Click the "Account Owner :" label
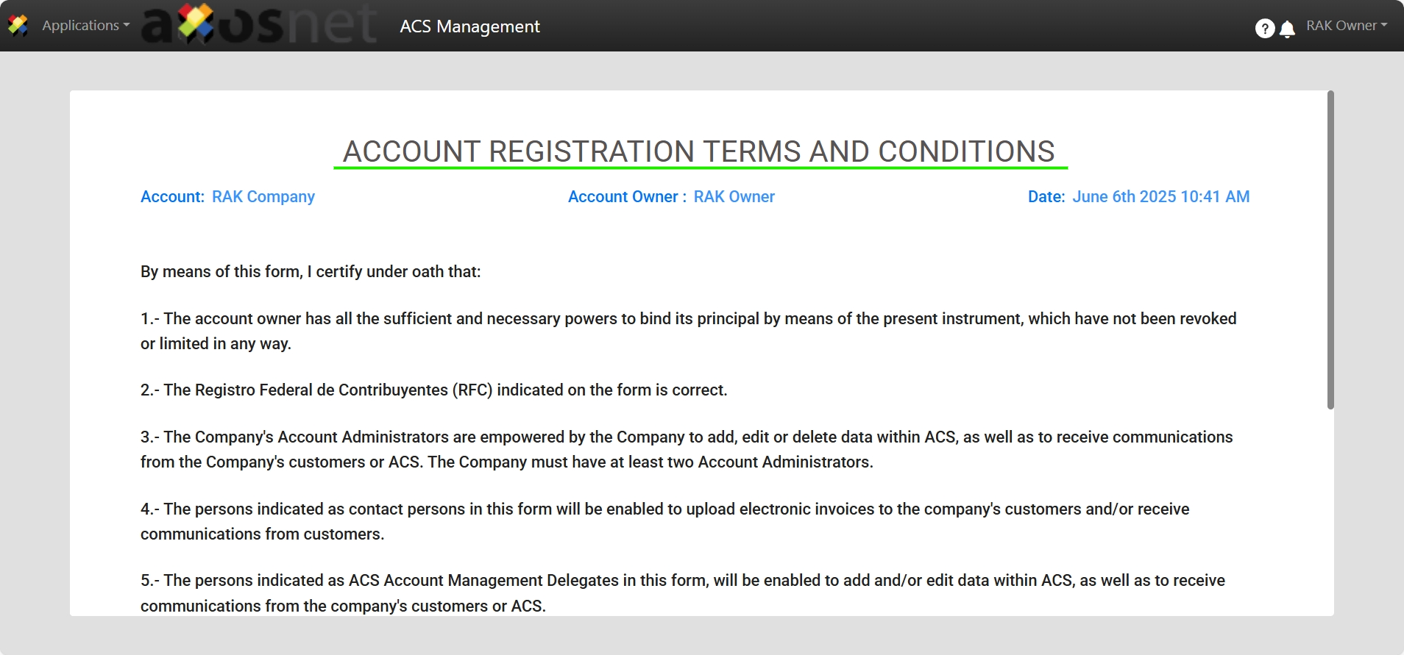Viewport: 1404px width, 655px height. (627, 197)
